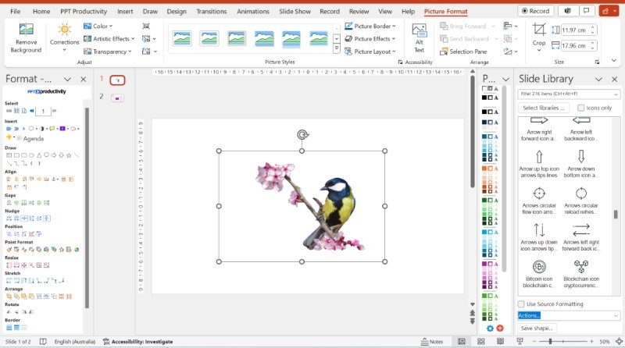Expand the Picture Border dropdown
The height and width of the screenshot is (348, 625).
point(374,26)
